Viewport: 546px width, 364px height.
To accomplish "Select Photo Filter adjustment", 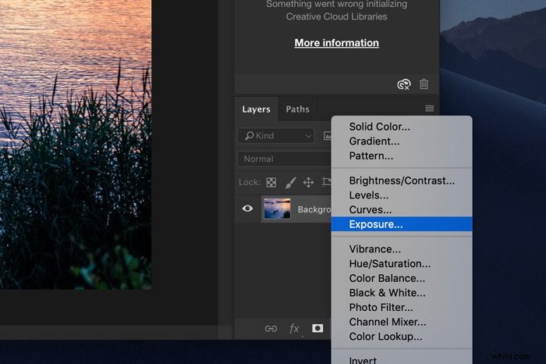I will tap(402, 308).
